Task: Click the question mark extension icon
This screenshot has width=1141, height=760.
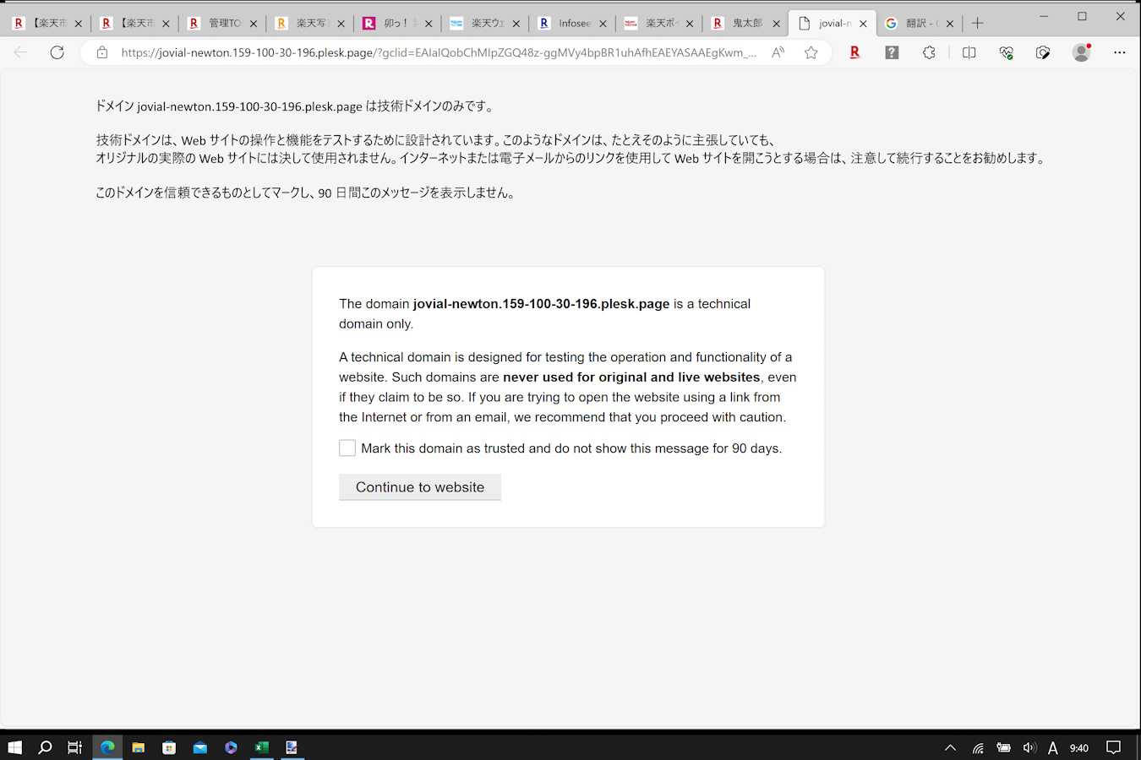Action: coord(892,52)
